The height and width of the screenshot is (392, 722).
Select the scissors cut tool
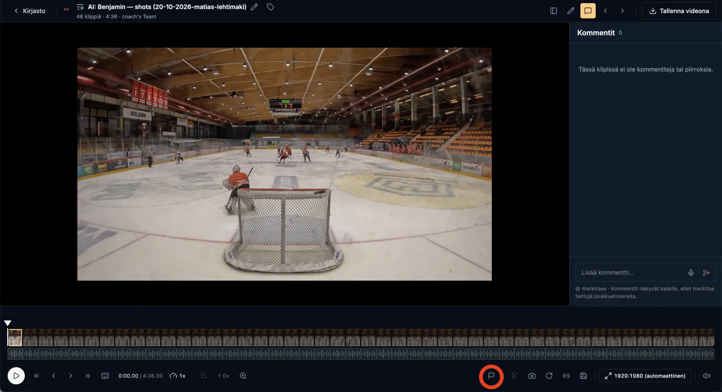pos(514,376)
